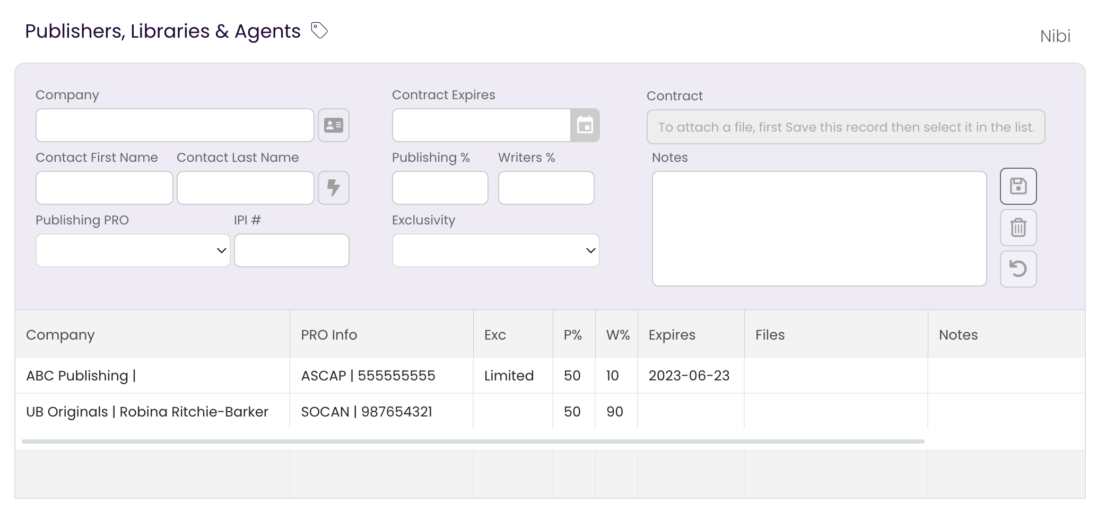Open the calendar picker for Contract Expires

coord(585,125)
